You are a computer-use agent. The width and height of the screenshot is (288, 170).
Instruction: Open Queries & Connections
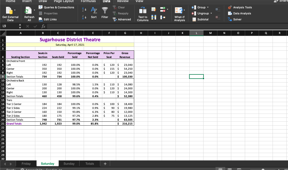(x=57, y=7)
